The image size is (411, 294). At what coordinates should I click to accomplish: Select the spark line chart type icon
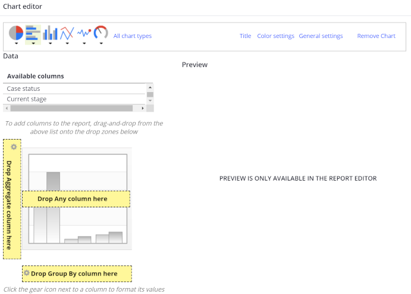(x=84, y=33)
